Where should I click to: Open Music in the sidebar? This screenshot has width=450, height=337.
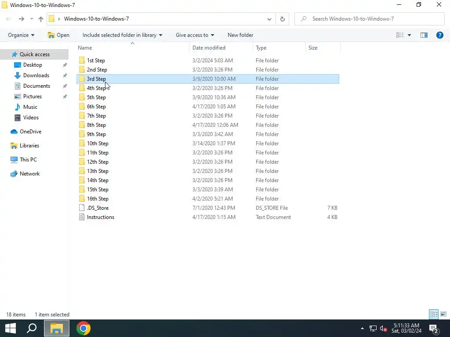pyautogui.click(x=30, y=107)
